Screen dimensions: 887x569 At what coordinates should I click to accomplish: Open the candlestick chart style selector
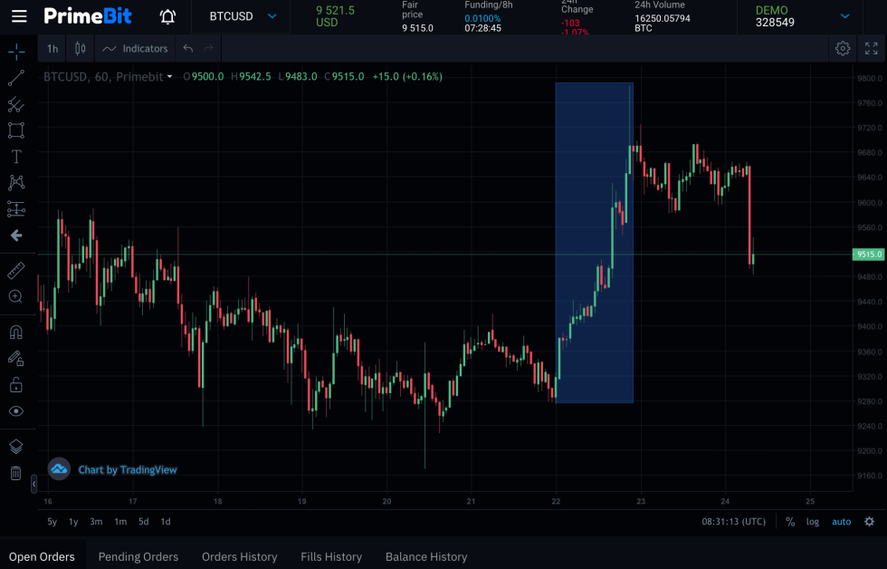pyautogui.click(x=81, y=49)
